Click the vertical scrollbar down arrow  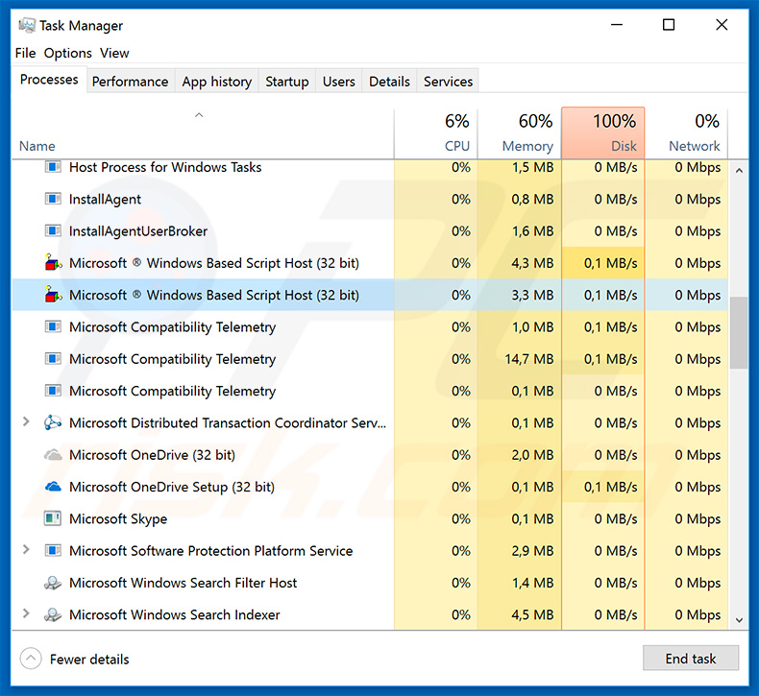(739, 619)
